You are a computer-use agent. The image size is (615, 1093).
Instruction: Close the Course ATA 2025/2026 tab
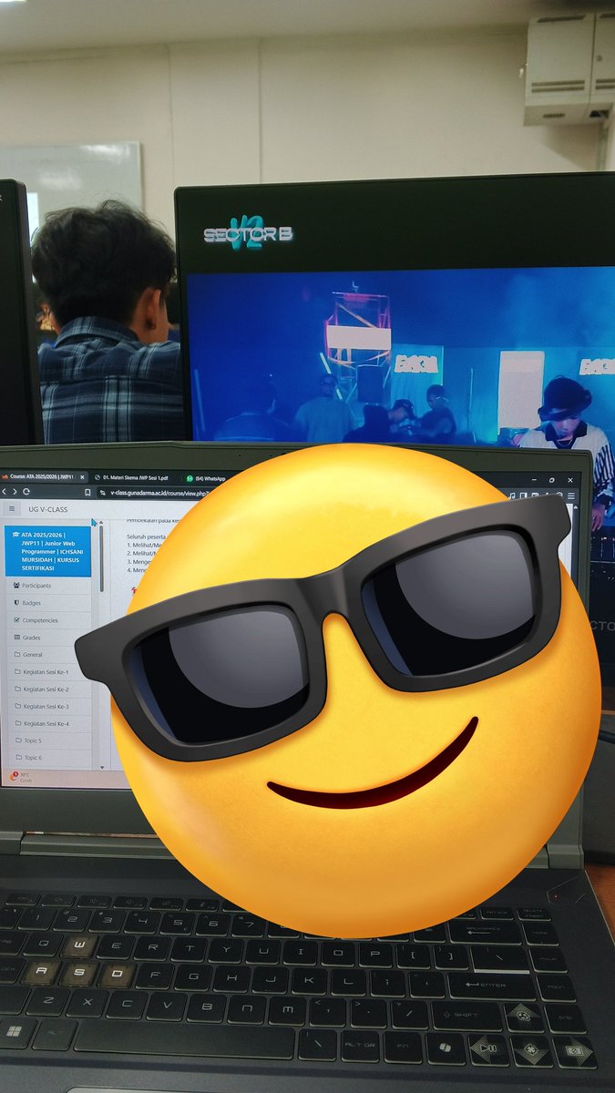[82, 477]
